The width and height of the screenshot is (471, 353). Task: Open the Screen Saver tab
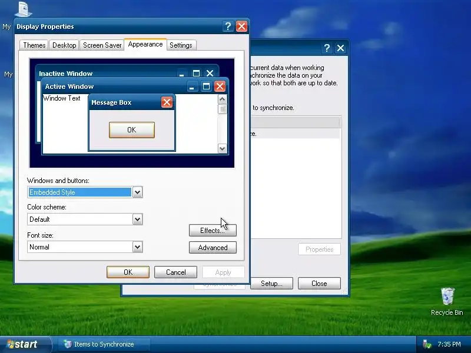tap(102, 45)
